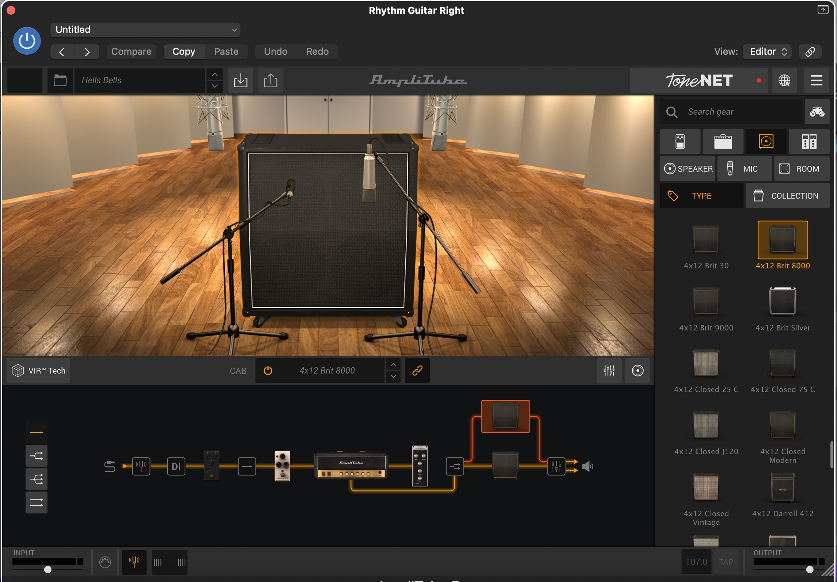Viewport: 837px width, 582px height.
Task: Choose the three-way split routing icon
Action: (x=36, y=479)
